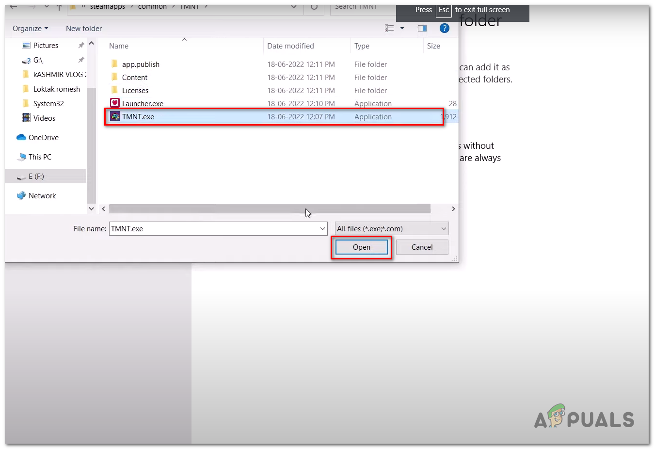
Task: Select the This PC computer icon
Action: pos(21,157)
